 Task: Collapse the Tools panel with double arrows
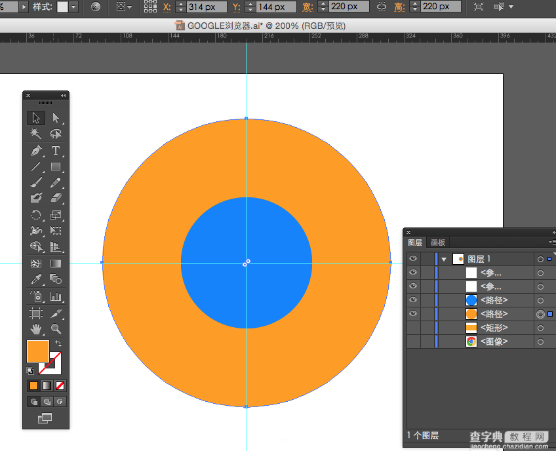pyautogui.click(x=63, y=95)
